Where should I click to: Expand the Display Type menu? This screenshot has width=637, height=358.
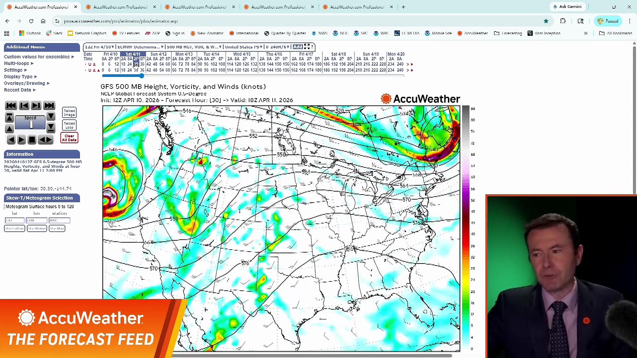(21, 77)
